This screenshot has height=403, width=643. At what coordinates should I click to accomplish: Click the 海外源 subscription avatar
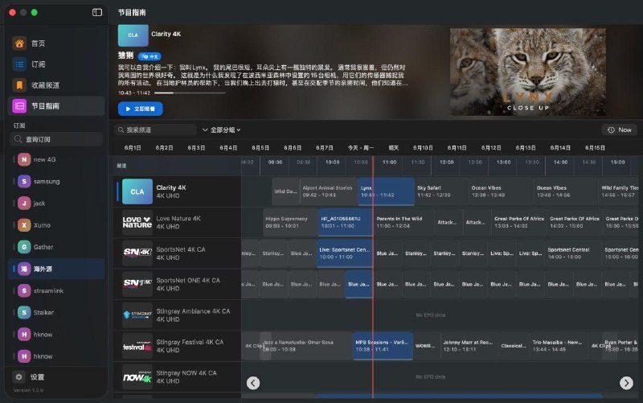[x=24, y=269]
